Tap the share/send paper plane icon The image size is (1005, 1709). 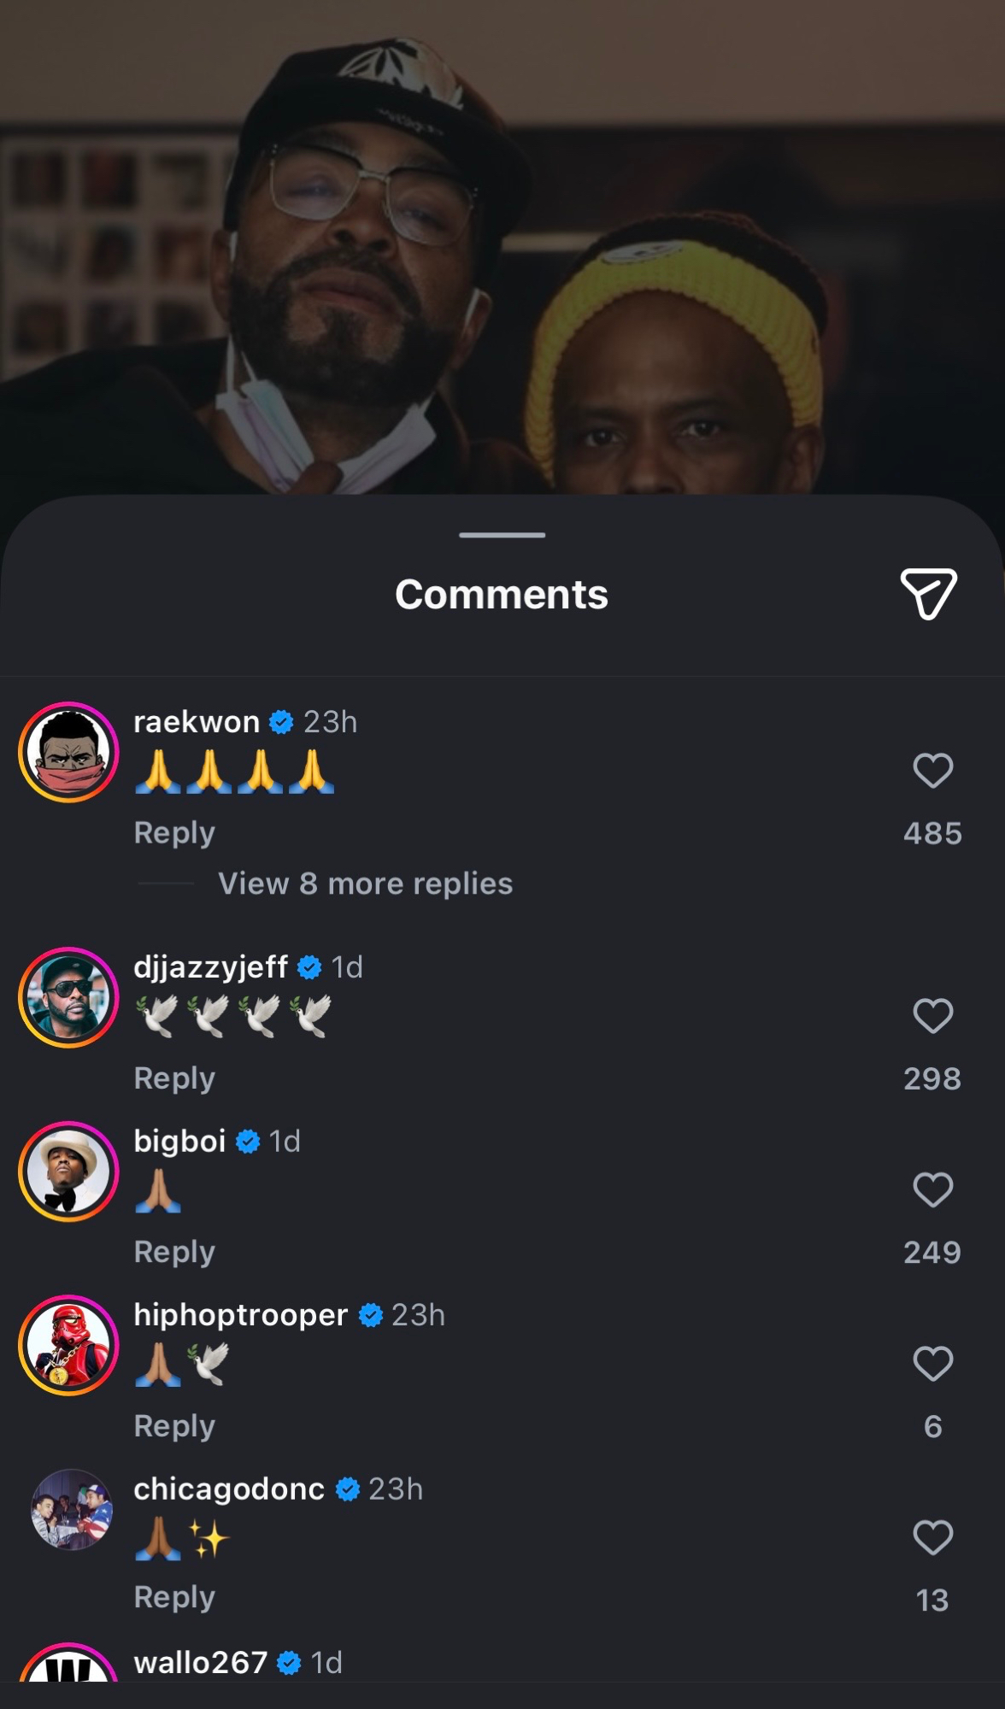[928, 593]
